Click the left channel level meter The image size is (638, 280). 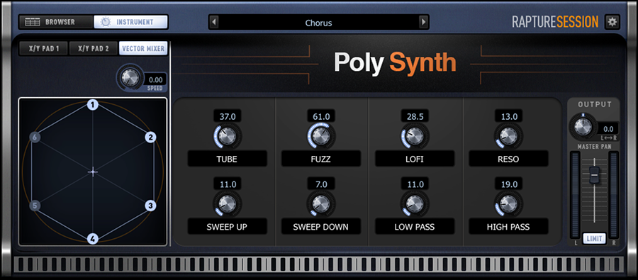[x=576, y=196]
